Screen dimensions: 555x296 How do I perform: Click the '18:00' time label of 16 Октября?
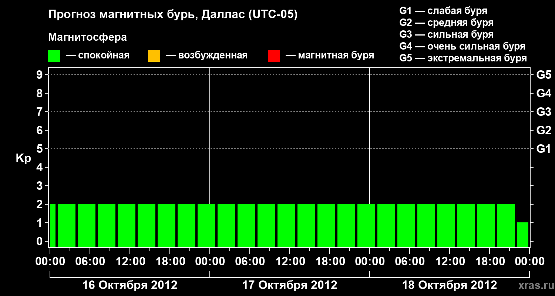[170, 262]
